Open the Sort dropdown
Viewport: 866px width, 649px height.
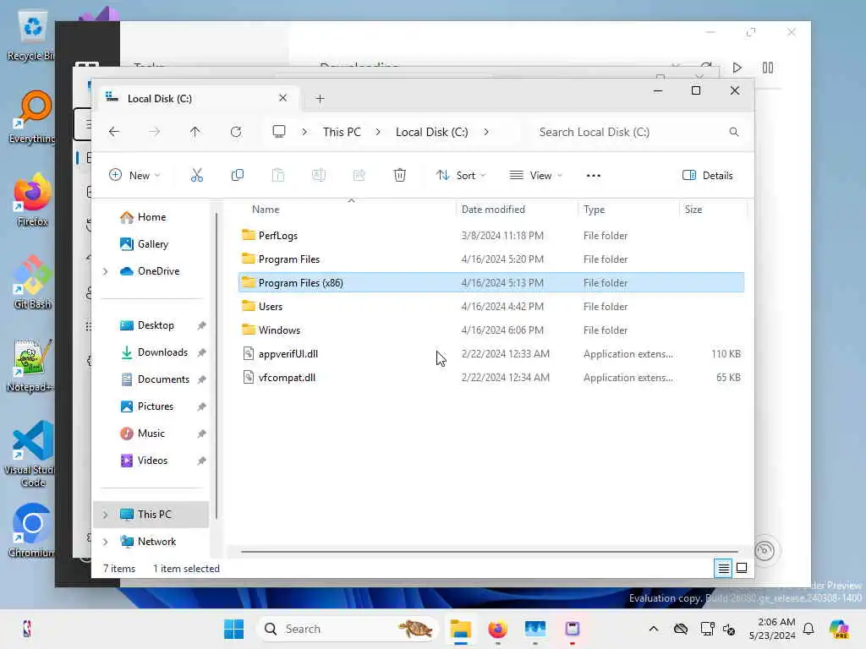(x=461, y=176)
